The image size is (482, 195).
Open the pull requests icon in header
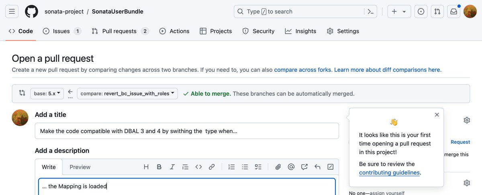click(x=437, y=12)
